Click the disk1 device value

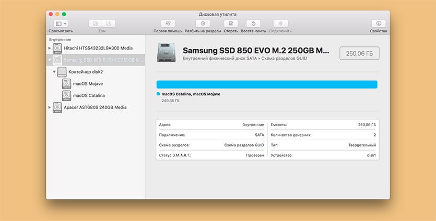[371, 155]
